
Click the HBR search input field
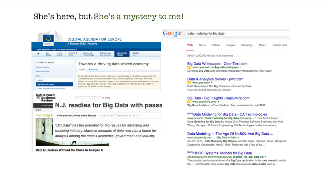88,98
